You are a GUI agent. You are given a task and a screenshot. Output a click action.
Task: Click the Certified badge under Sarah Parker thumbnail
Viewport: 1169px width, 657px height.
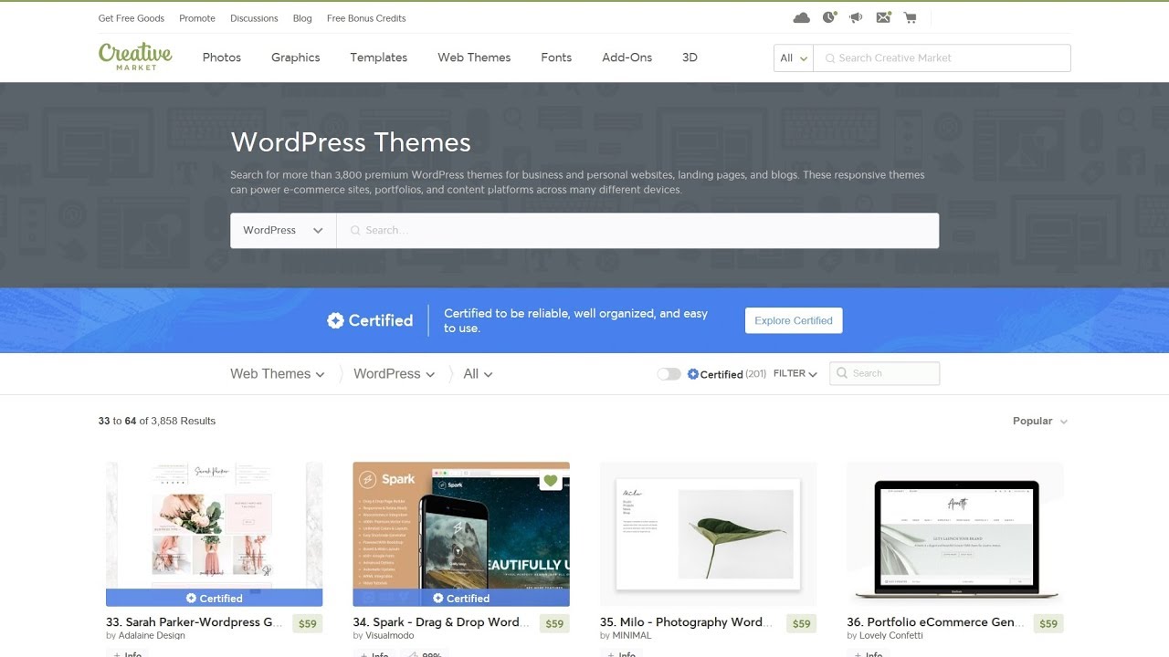[214, 598]
